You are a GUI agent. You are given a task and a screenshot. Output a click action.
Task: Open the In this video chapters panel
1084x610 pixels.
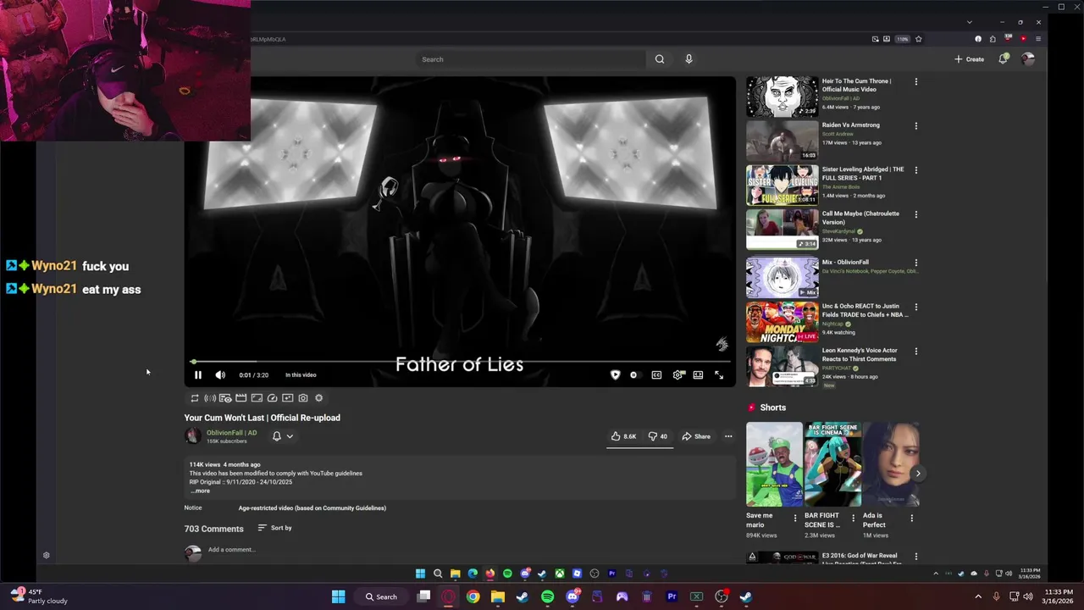301,374
